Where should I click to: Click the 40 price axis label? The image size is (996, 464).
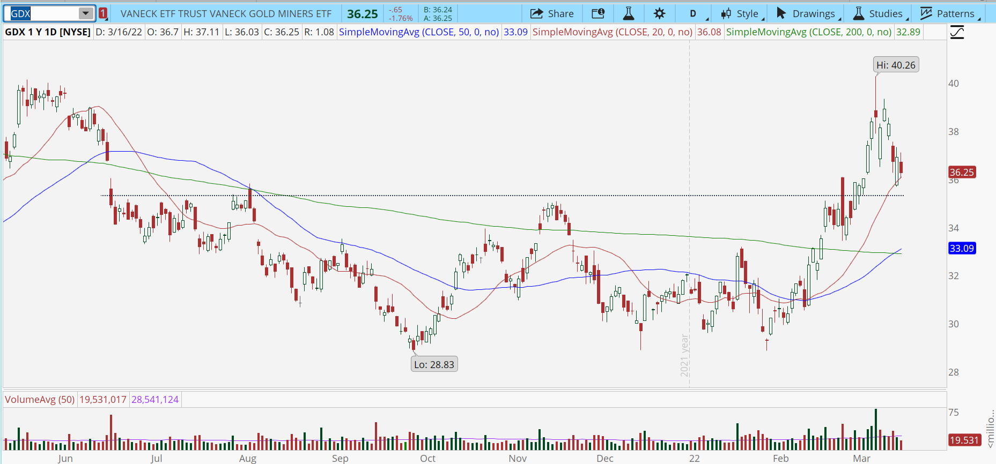(953, 84)
